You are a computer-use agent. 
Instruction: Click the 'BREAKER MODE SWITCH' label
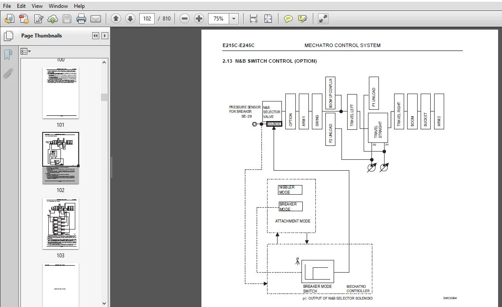(x=317, y=289)
